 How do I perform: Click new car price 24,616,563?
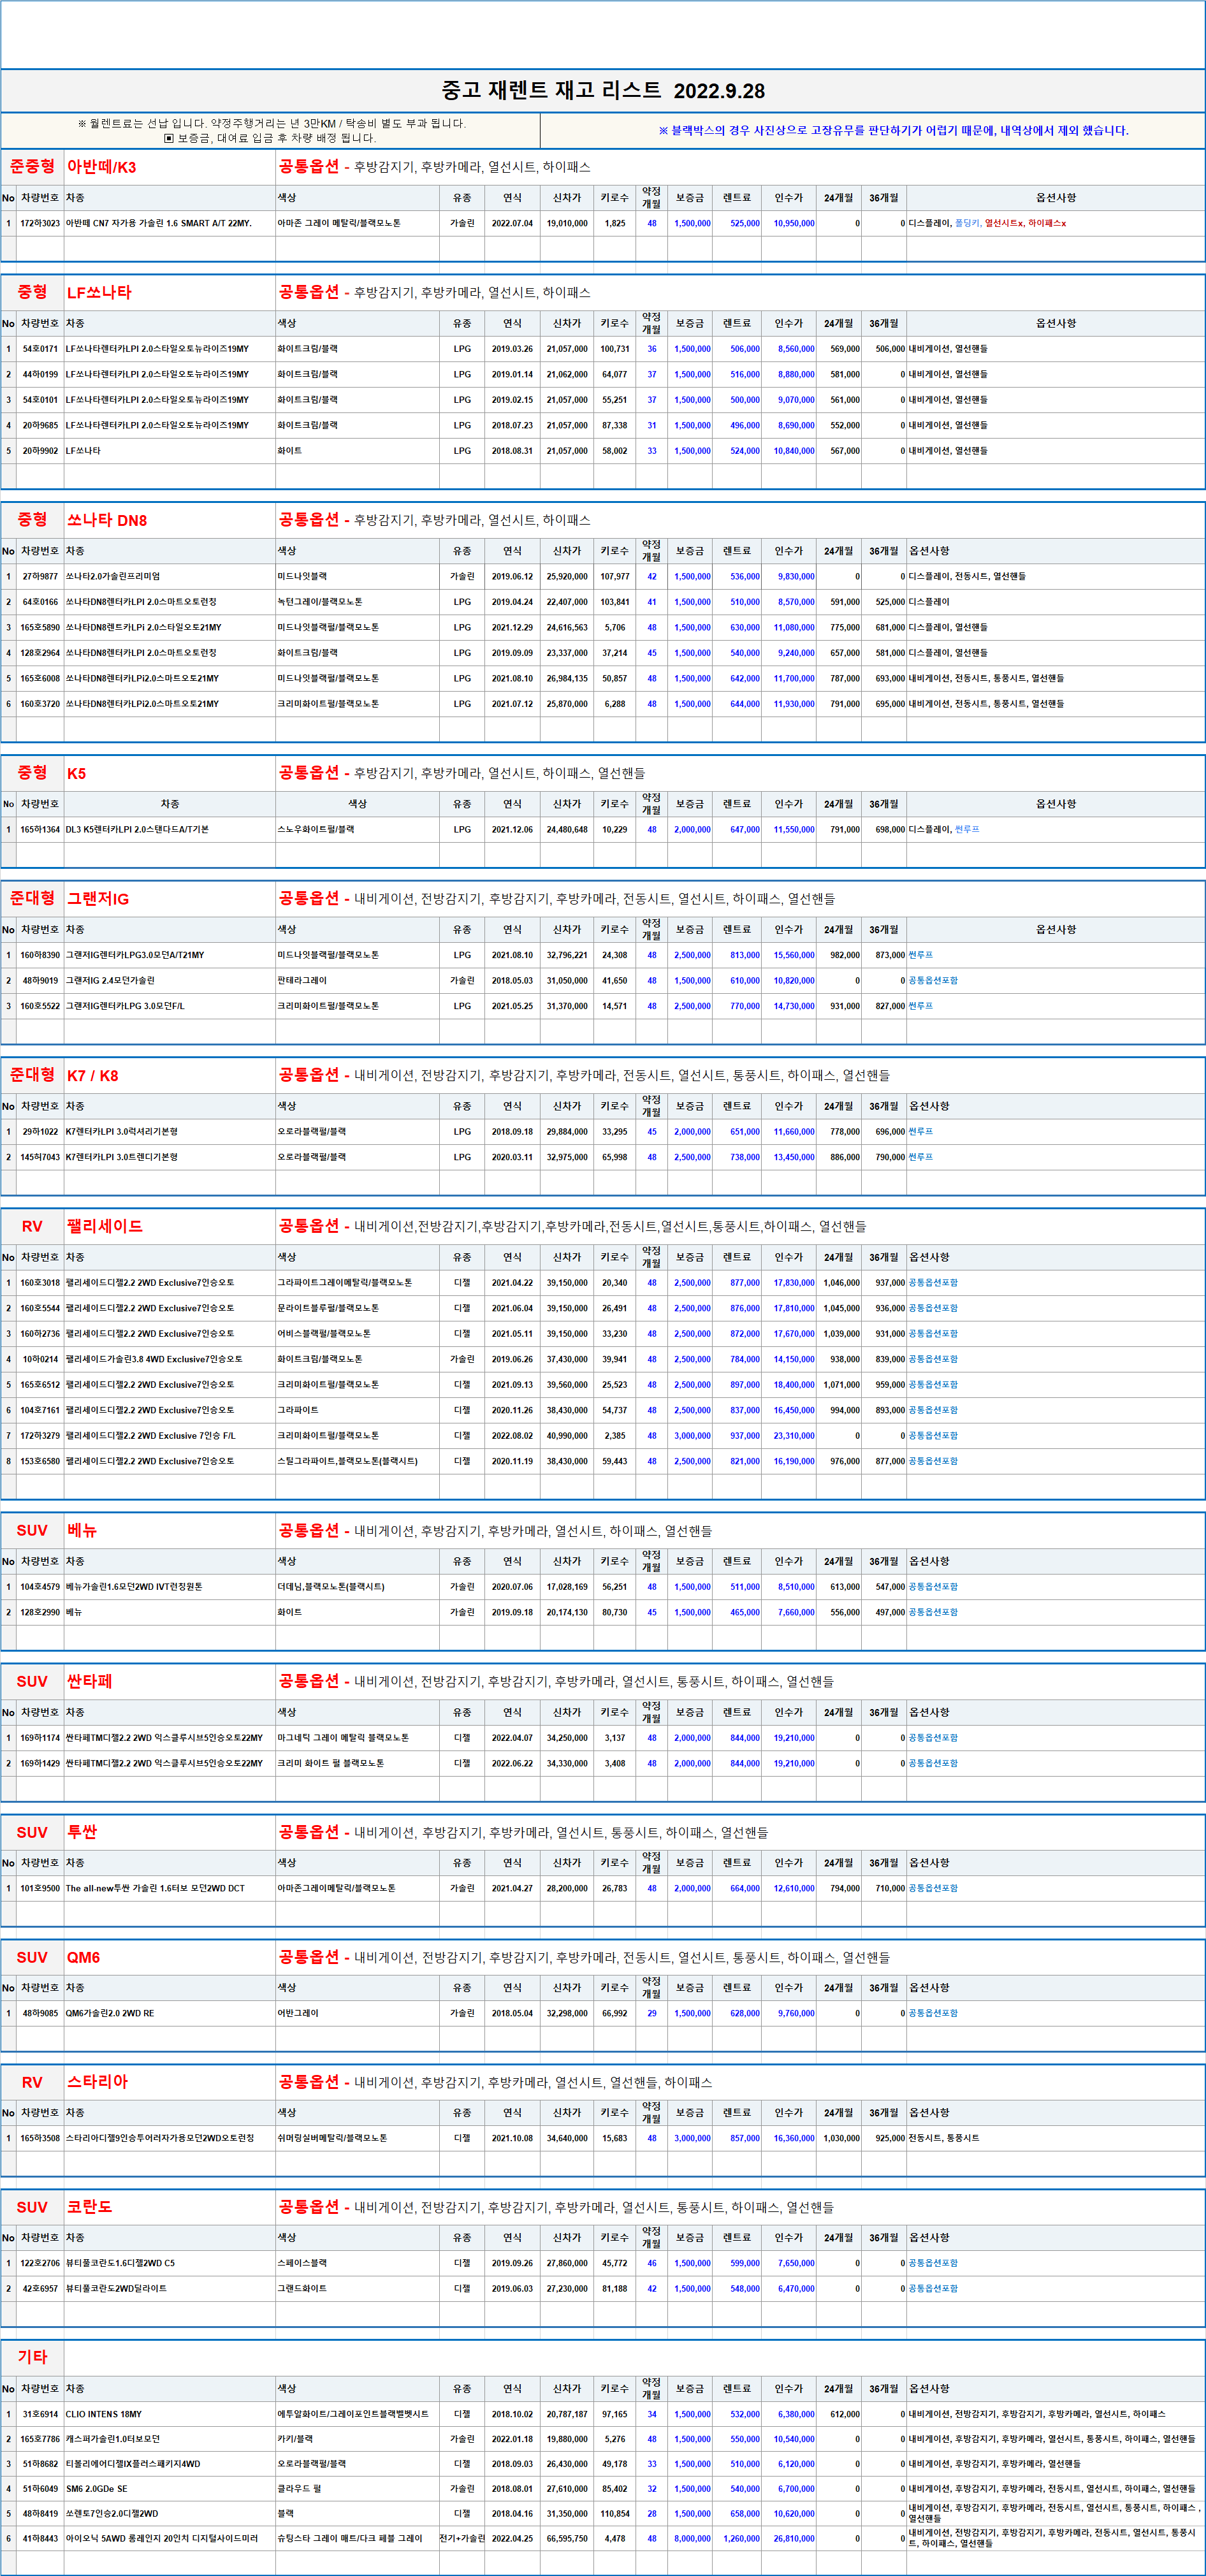click(567, 628)
